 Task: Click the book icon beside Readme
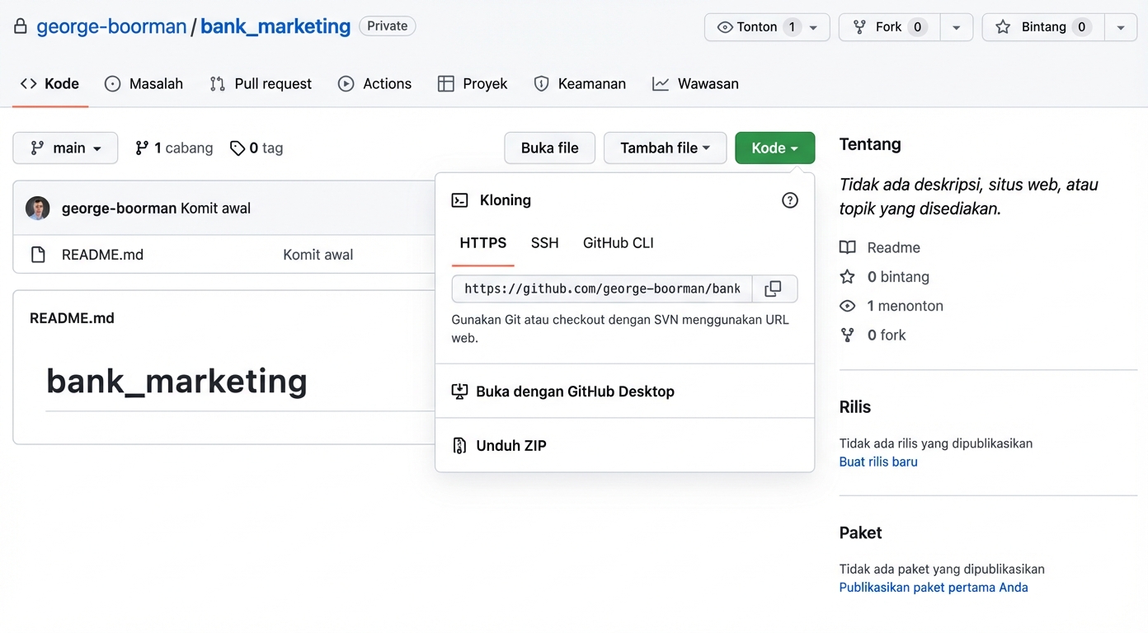point(847,247)
